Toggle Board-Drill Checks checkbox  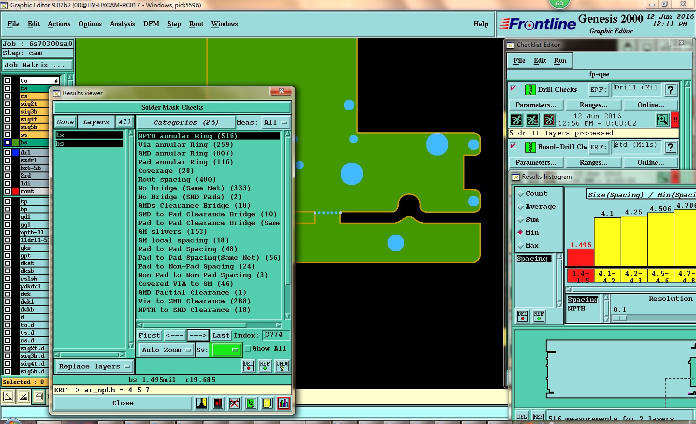pyautogui.click(x=513, y=146)
